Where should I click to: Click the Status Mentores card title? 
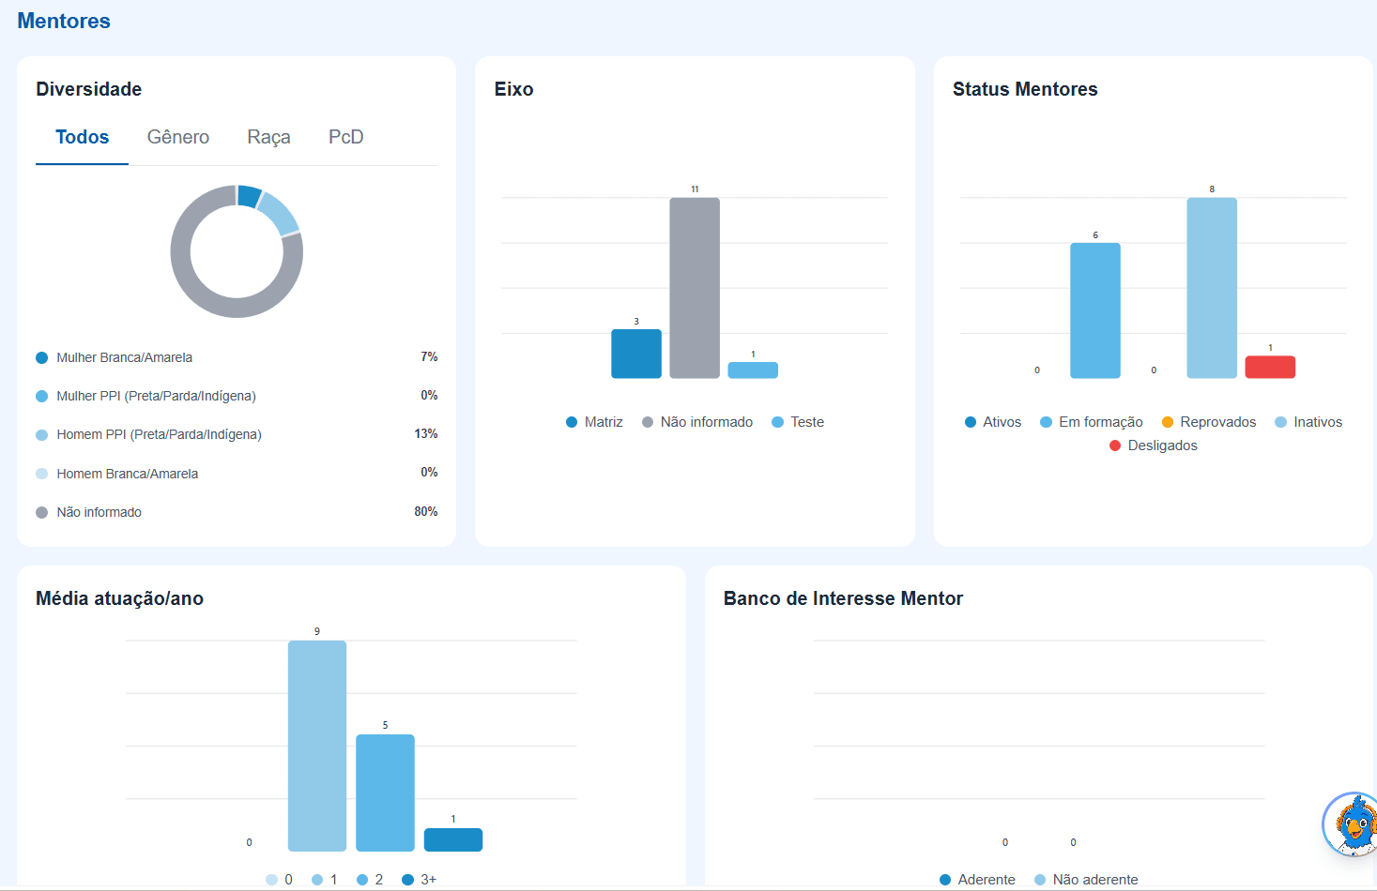point(1025,89)
